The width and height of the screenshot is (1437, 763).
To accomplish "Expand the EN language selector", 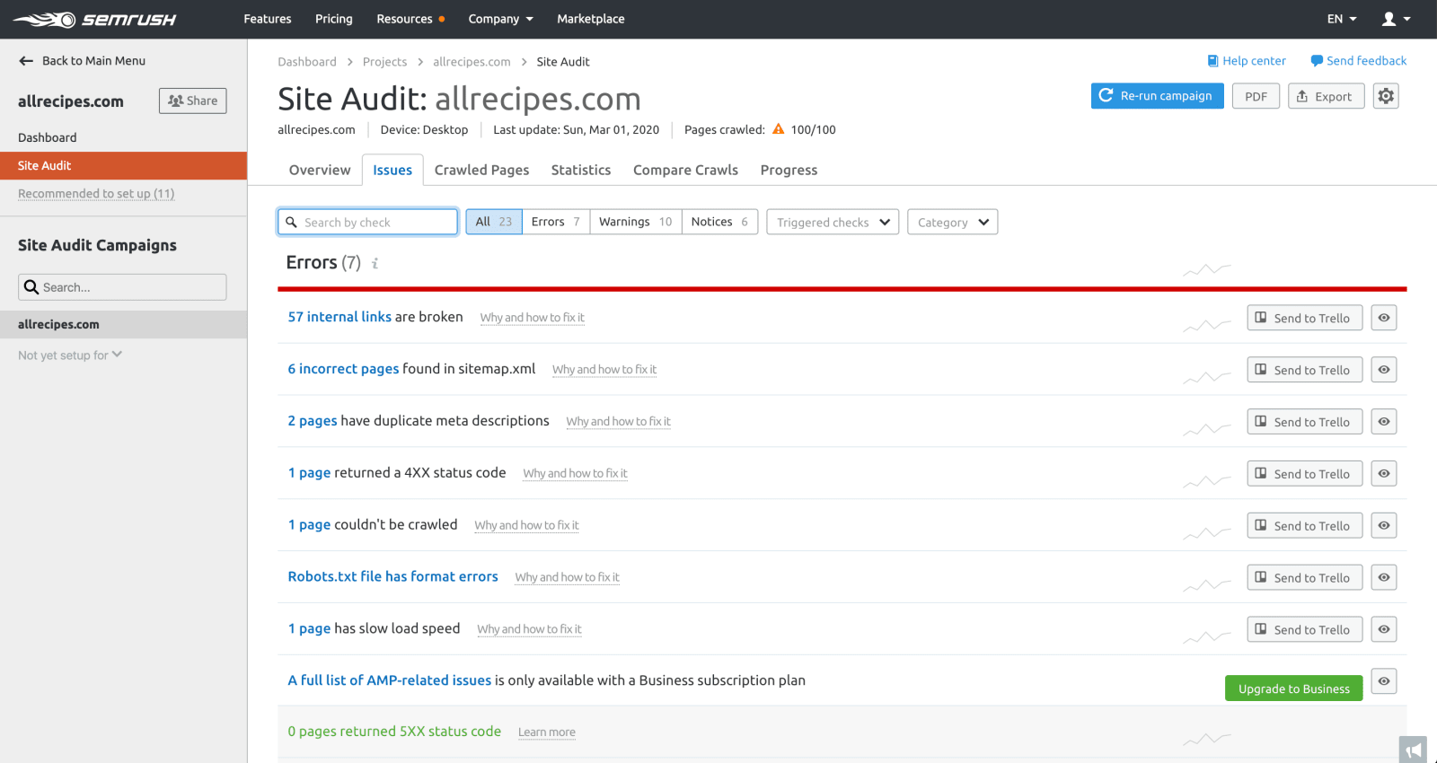I will [1342, 19].
